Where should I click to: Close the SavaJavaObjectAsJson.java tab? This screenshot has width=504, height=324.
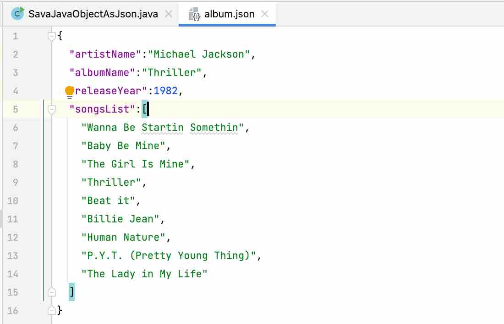point(169,14)
